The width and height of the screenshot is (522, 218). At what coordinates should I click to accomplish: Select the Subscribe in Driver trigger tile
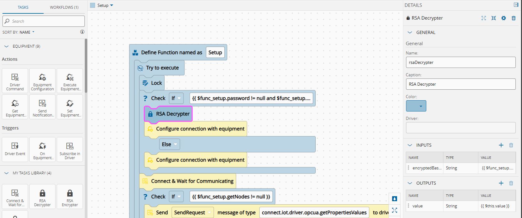point(70,149)
